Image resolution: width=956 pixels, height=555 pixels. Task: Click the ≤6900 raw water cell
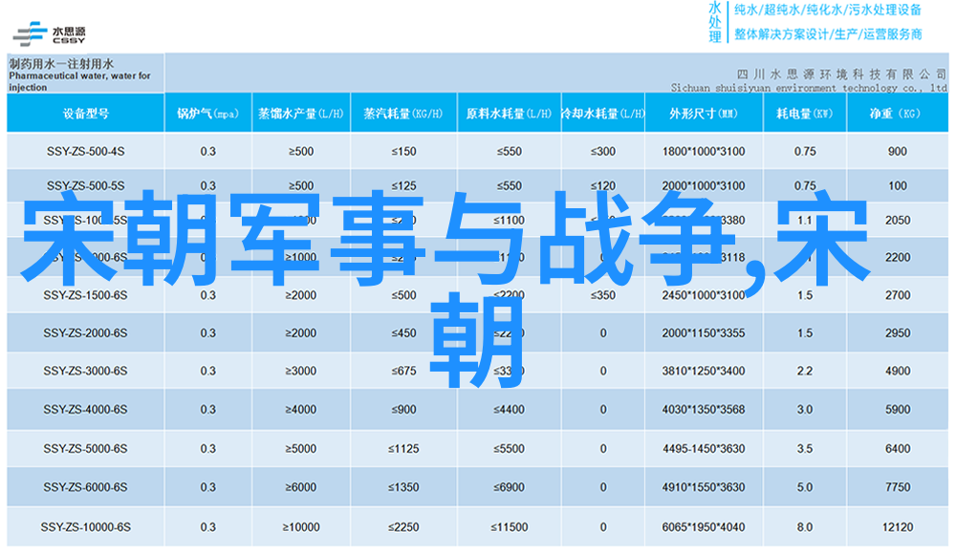click(x=510, y=487)
